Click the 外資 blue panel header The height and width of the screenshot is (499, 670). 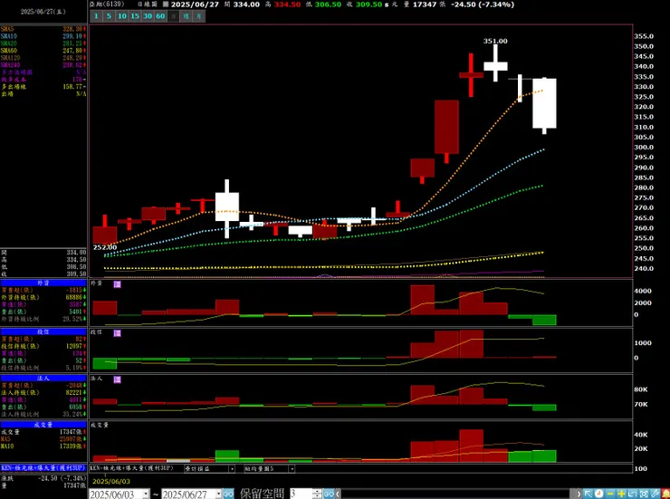[x=43, y=283]
